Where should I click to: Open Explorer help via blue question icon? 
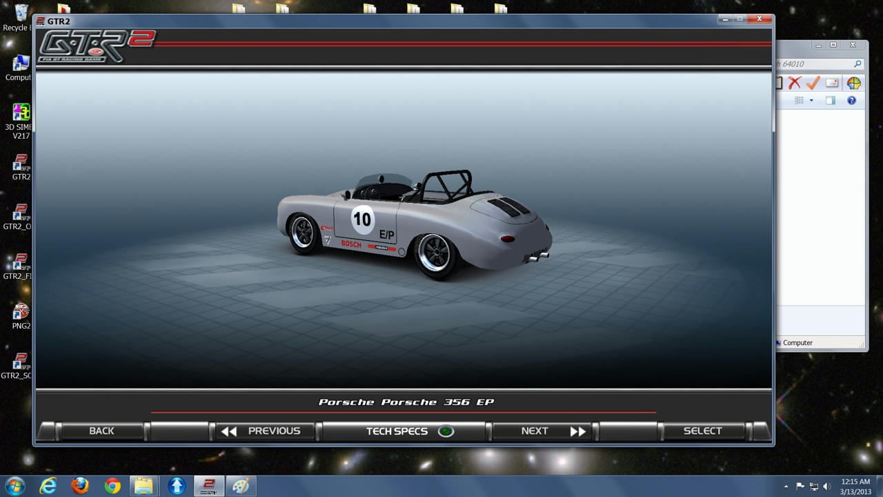click(851, 101)
